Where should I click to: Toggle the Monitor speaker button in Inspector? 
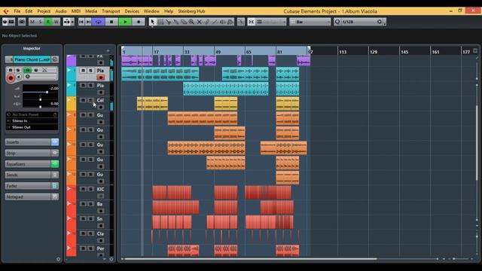coord(19,77)
